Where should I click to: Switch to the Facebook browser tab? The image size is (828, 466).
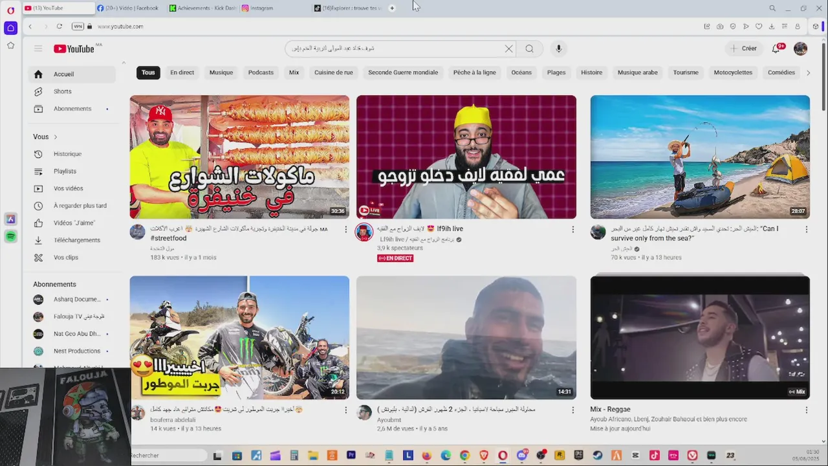[129, 8]
